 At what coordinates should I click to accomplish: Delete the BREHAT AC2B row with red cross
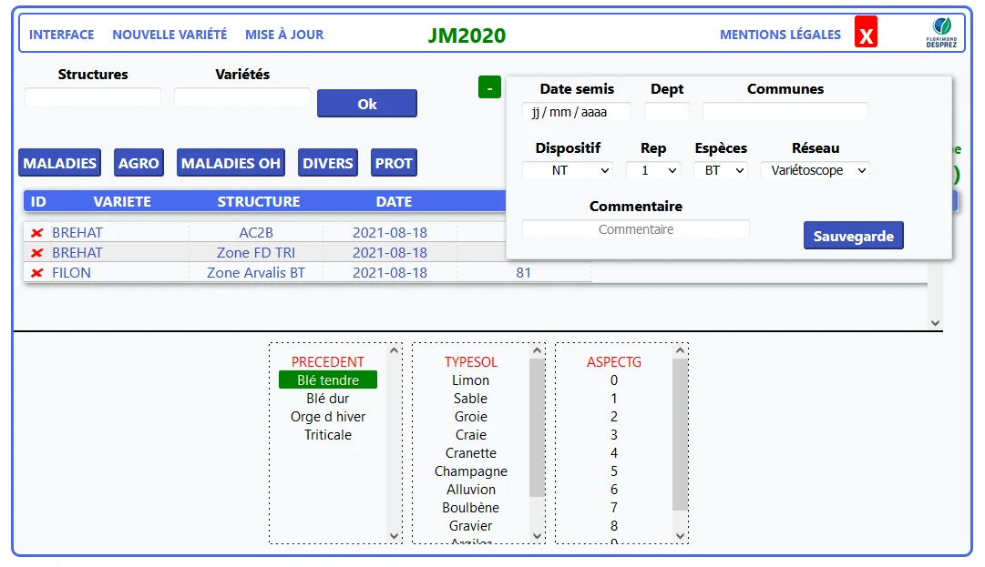[x=37, y=233]
